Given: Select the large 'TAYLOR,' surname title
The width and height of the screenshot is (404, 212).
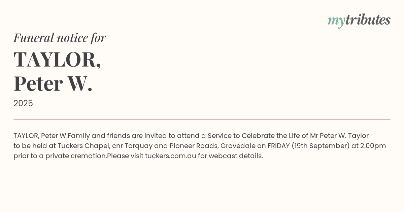Looking at the screenshot, I should (x=57, y=59).
